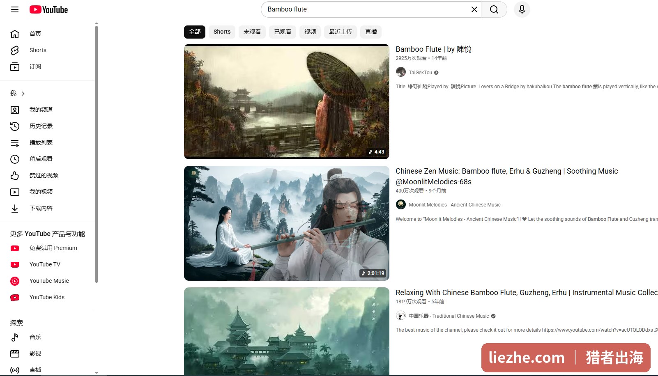
Task: Open Watch later icon 稍后观看
Action: pyautogui.click(x=15, y=159)
